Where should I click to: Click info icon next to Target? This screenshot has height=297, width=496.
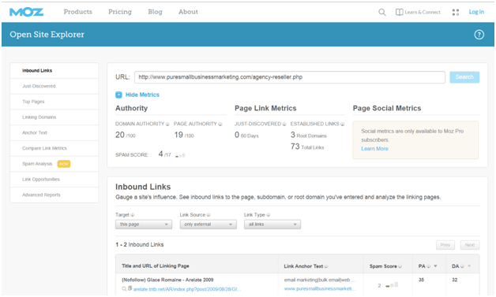tap(133, 215)
